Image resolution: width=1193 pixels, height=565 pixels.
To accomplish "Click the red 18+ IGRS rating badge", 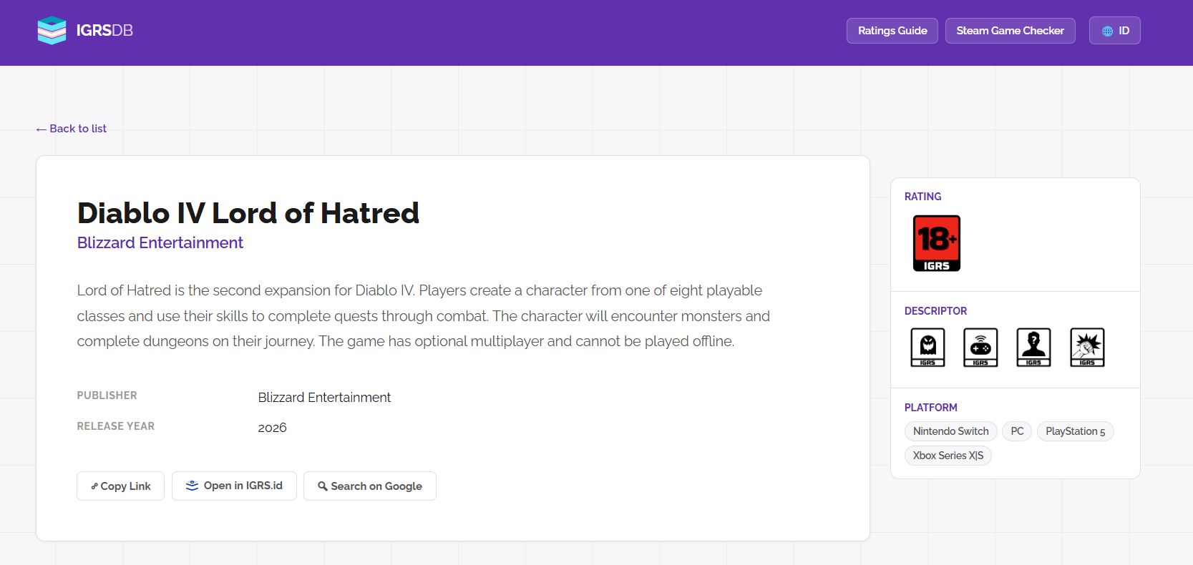I will 936,243.
